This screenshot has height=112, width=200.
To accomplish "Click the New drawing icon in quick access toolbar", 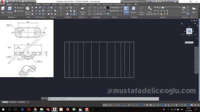I will point(7,2).
